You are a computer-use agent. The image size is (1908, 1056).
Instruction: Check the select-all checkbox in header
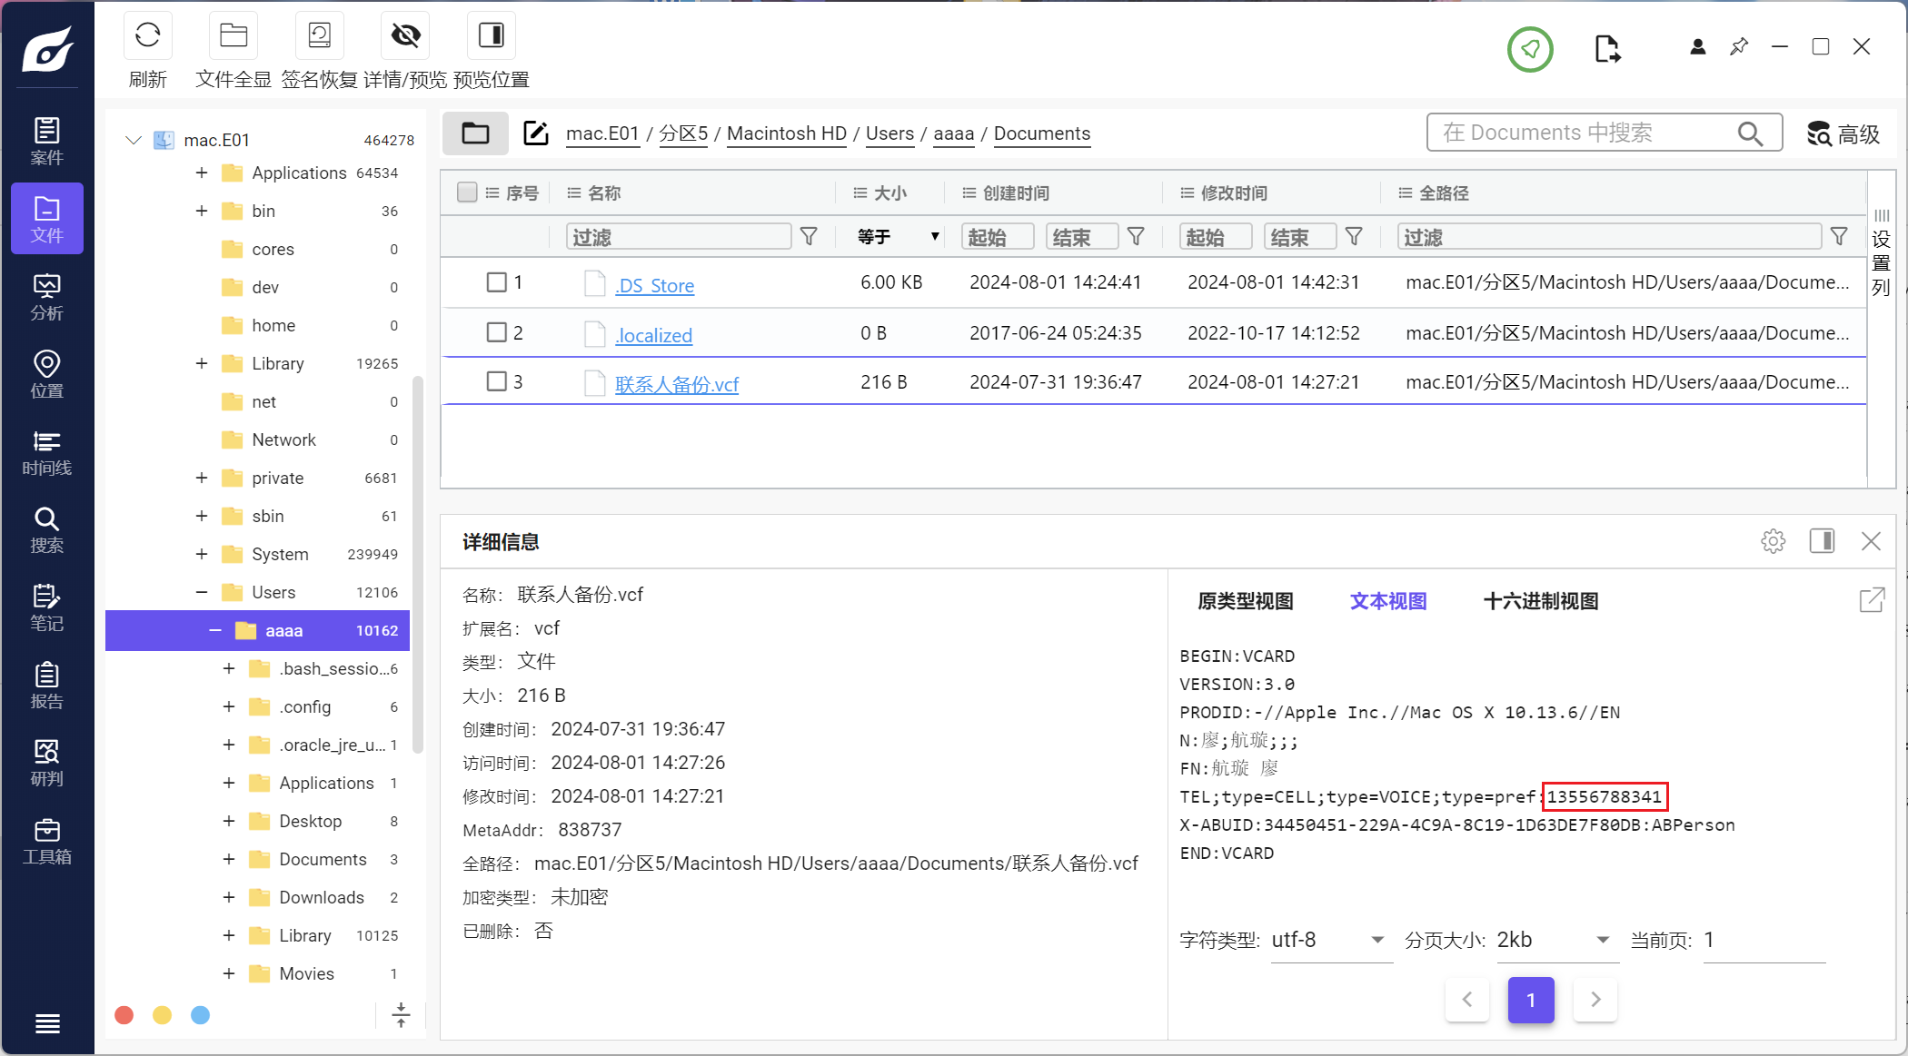click(467, 192)
